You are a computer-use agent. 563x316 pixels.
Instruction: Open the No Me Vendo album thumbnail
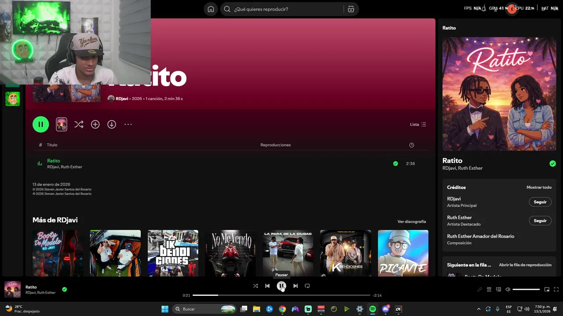pyautogui.click(x=230, y=253)
